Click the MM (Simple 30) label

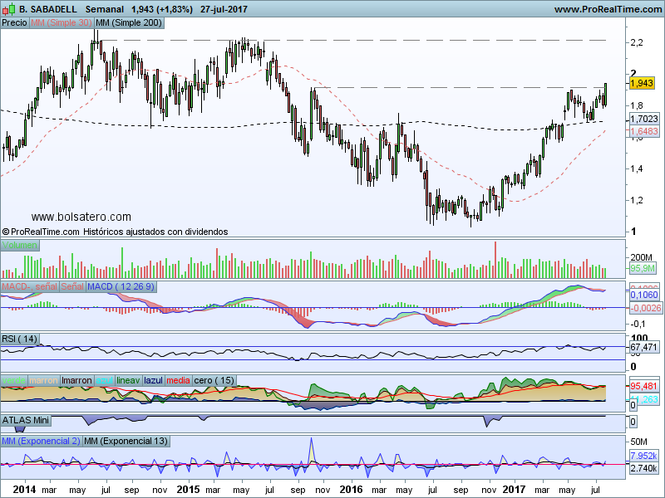click(61, 22)
